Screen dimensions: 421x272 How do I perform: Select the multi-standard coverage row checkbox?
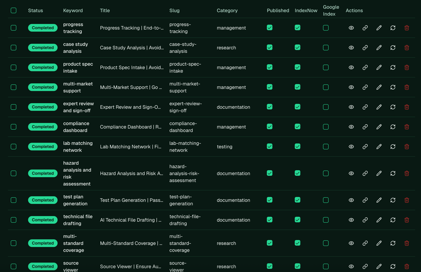(x=13, y=243)
